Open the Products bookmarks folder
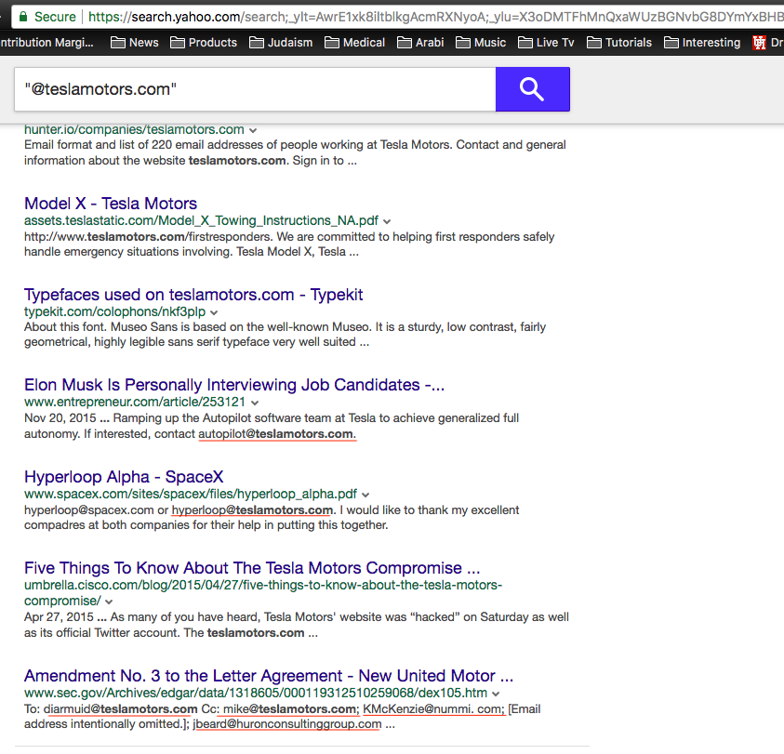Image resolution: width=784 pixels, height=754 pixels. [x=204, y=43]
